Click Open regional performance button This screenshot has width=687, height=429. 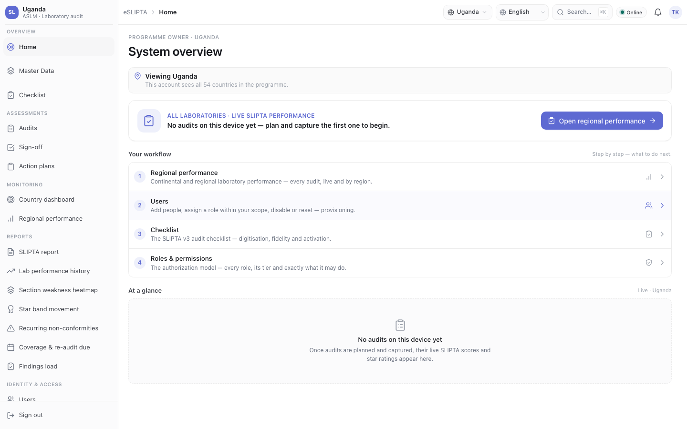602,121
